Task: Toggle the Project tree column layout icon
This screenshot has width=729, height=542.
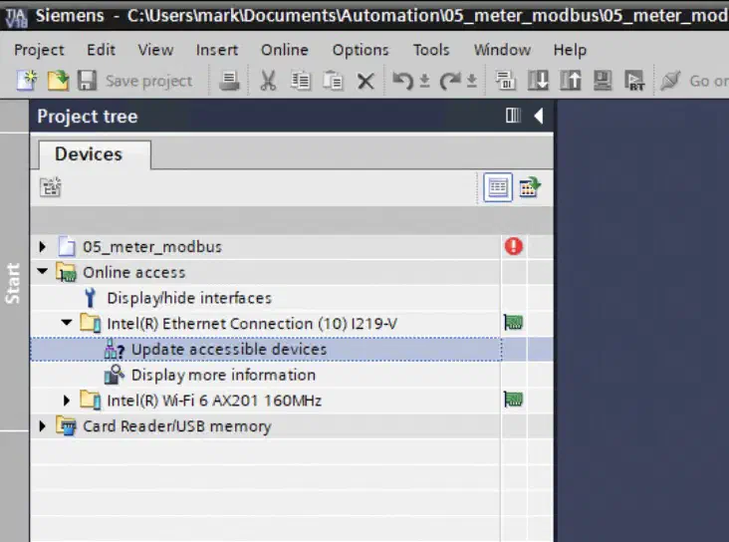Action: [x=513, y=116]
